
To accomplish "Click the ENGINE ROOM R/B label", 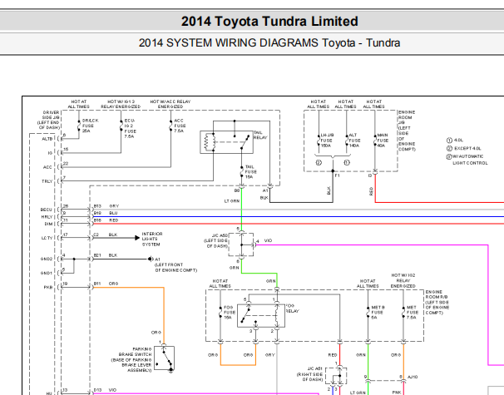I will (437, 303).
